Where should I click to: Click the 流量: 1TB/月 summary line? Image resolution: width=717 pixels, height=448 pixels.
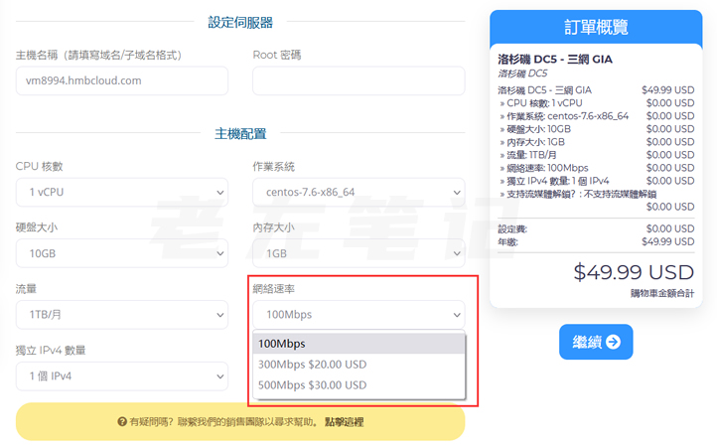596,155
